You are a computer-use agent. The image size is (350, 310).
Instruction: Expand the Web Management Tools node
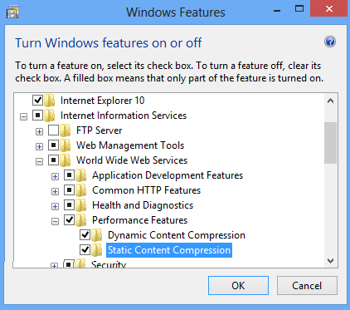pos(40,146)
